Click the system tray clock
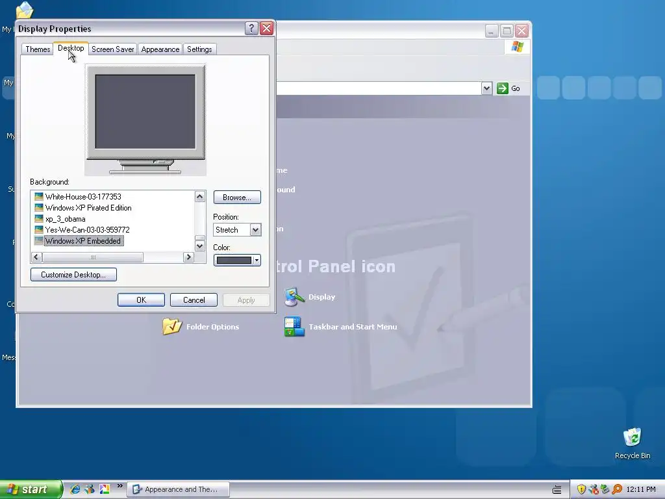The image size is (665, 499). point(641,489)
